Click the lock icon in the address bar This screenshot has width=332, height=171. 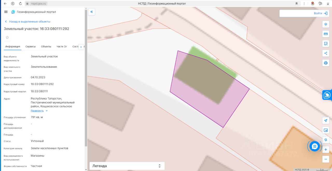(x=27, y=4)
